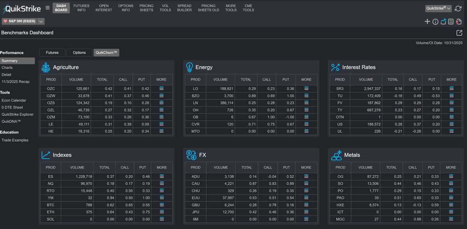Switch the view to Futures
The image size is (467, 229).
pyautogui.click(x=52, y=52)
